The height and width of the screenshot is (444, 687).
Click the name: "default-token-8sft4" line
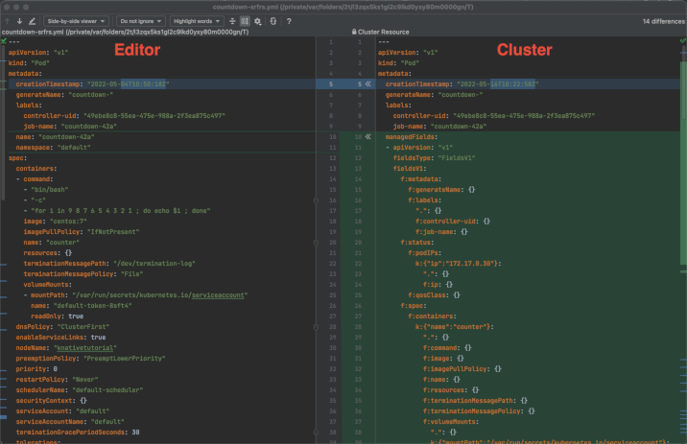(x=82, y=306)
